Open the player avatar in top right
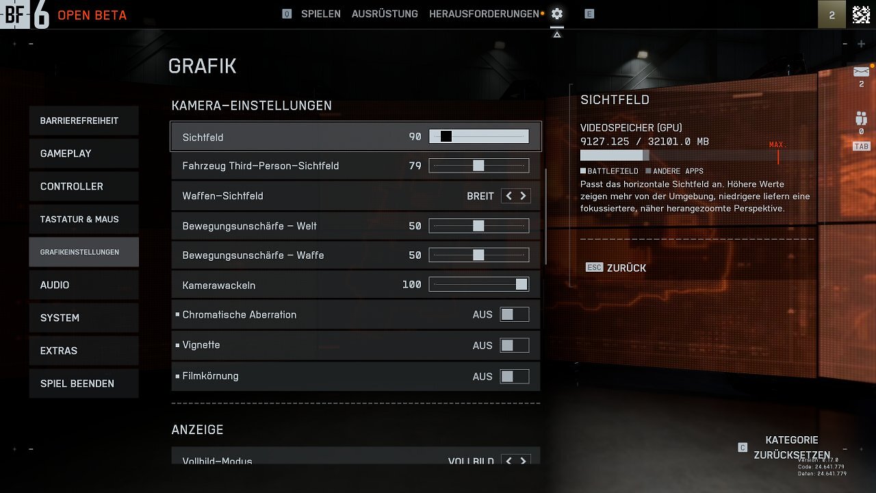The height and width of the screenshot is (493, 876). point(861,14)
